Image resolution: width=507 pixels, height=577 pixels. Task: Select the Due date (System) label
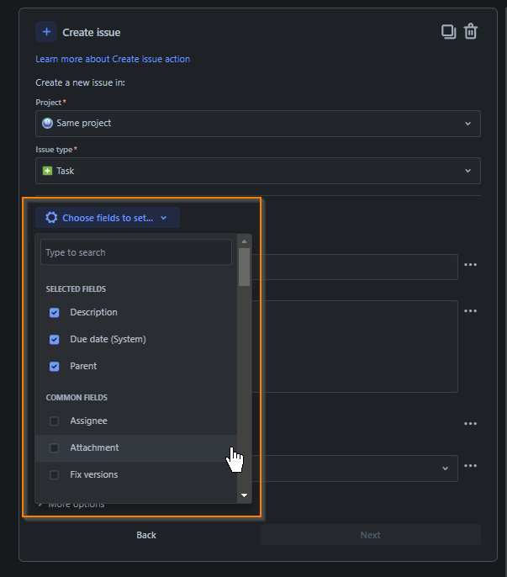coord(108,339)
